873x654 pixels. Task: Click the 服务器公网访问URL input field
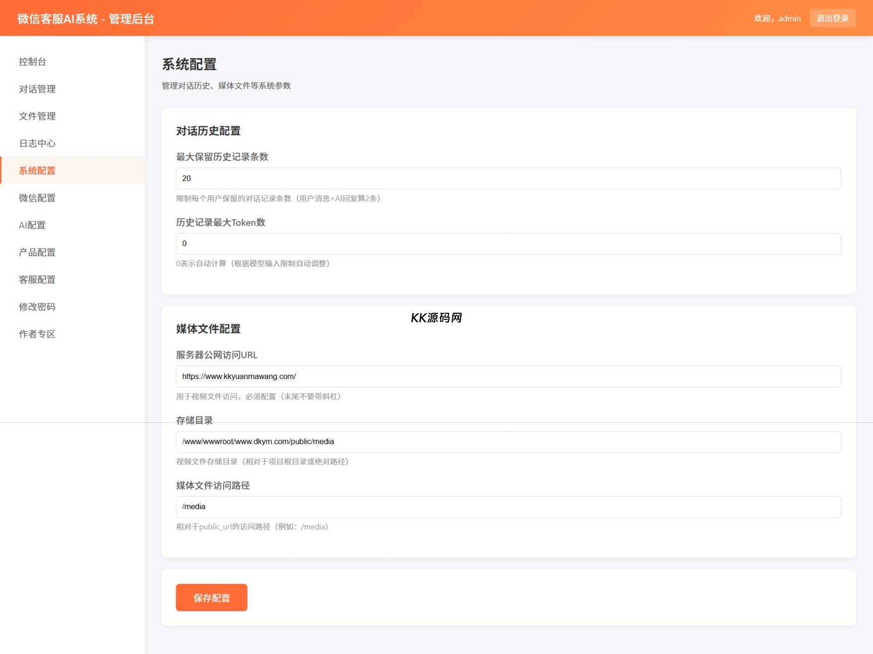[x=508, y=376]
